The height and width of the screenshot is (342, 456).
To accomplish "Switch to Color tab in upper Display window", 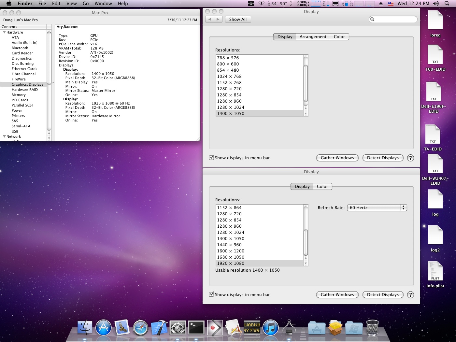I will (339, 37).
